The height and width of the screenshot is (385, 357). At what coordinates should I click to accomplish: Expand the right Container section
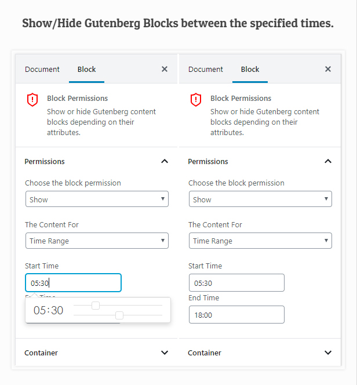click(328, 353)
